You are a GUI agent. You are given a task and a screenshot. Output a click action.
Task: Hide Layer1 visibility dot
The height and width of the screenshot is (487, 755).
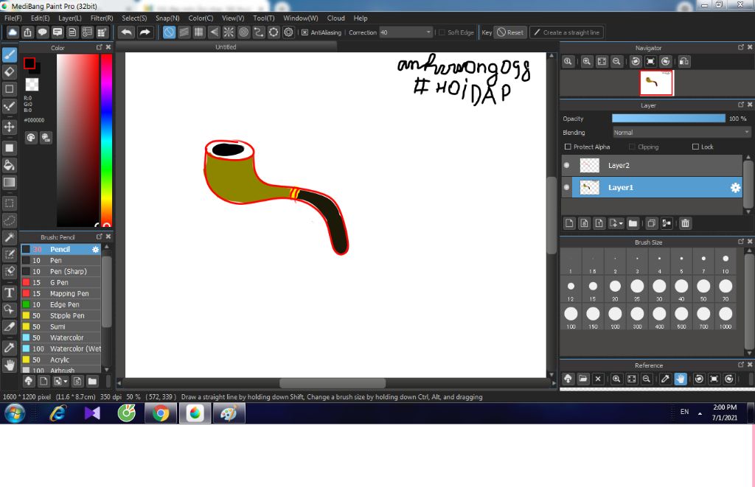(567, 187)
